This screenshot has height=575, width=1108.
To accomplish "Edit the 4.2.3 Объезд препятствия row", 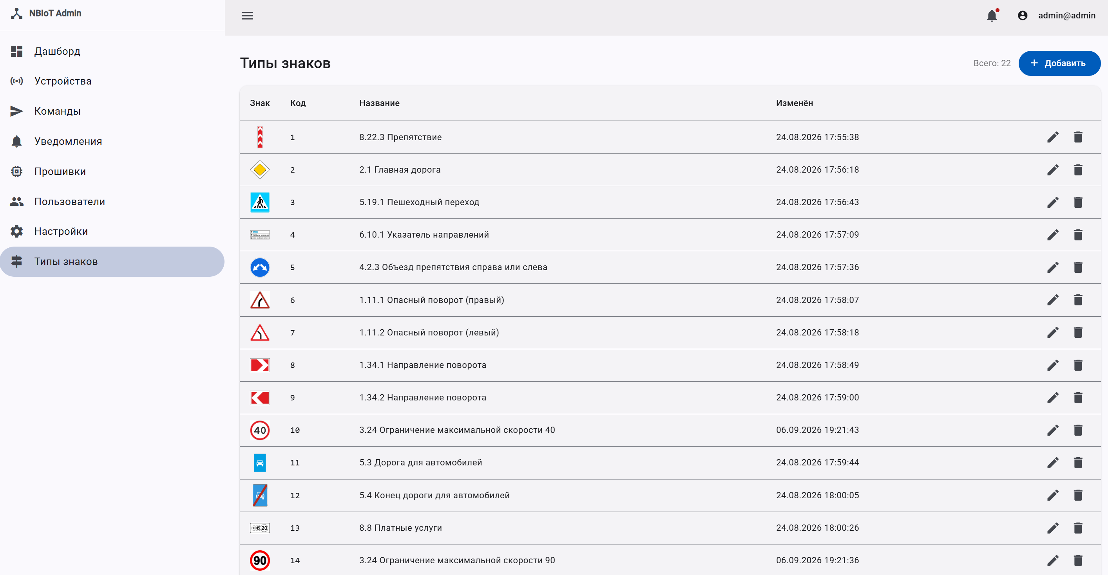I will pos(1052,267).
